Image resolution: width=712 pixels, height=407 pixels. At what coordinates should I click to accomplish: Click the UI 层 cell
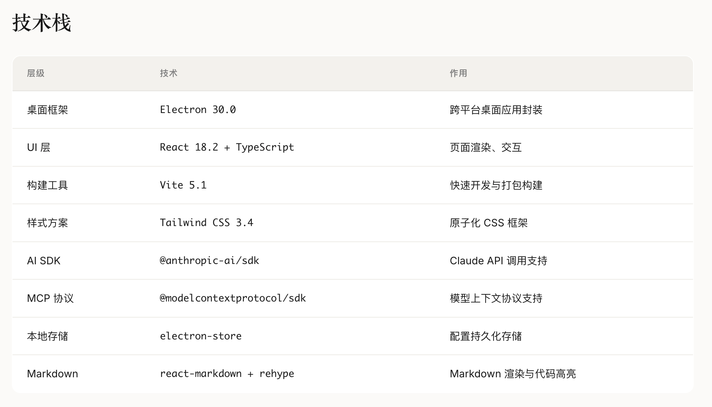click(39, 147)
